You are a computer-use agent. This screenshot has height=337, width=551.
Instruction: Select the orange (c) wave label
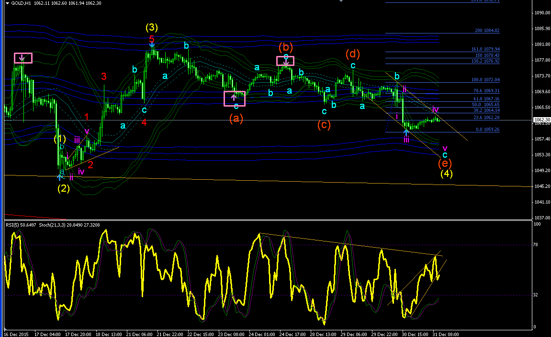(324, 125)
